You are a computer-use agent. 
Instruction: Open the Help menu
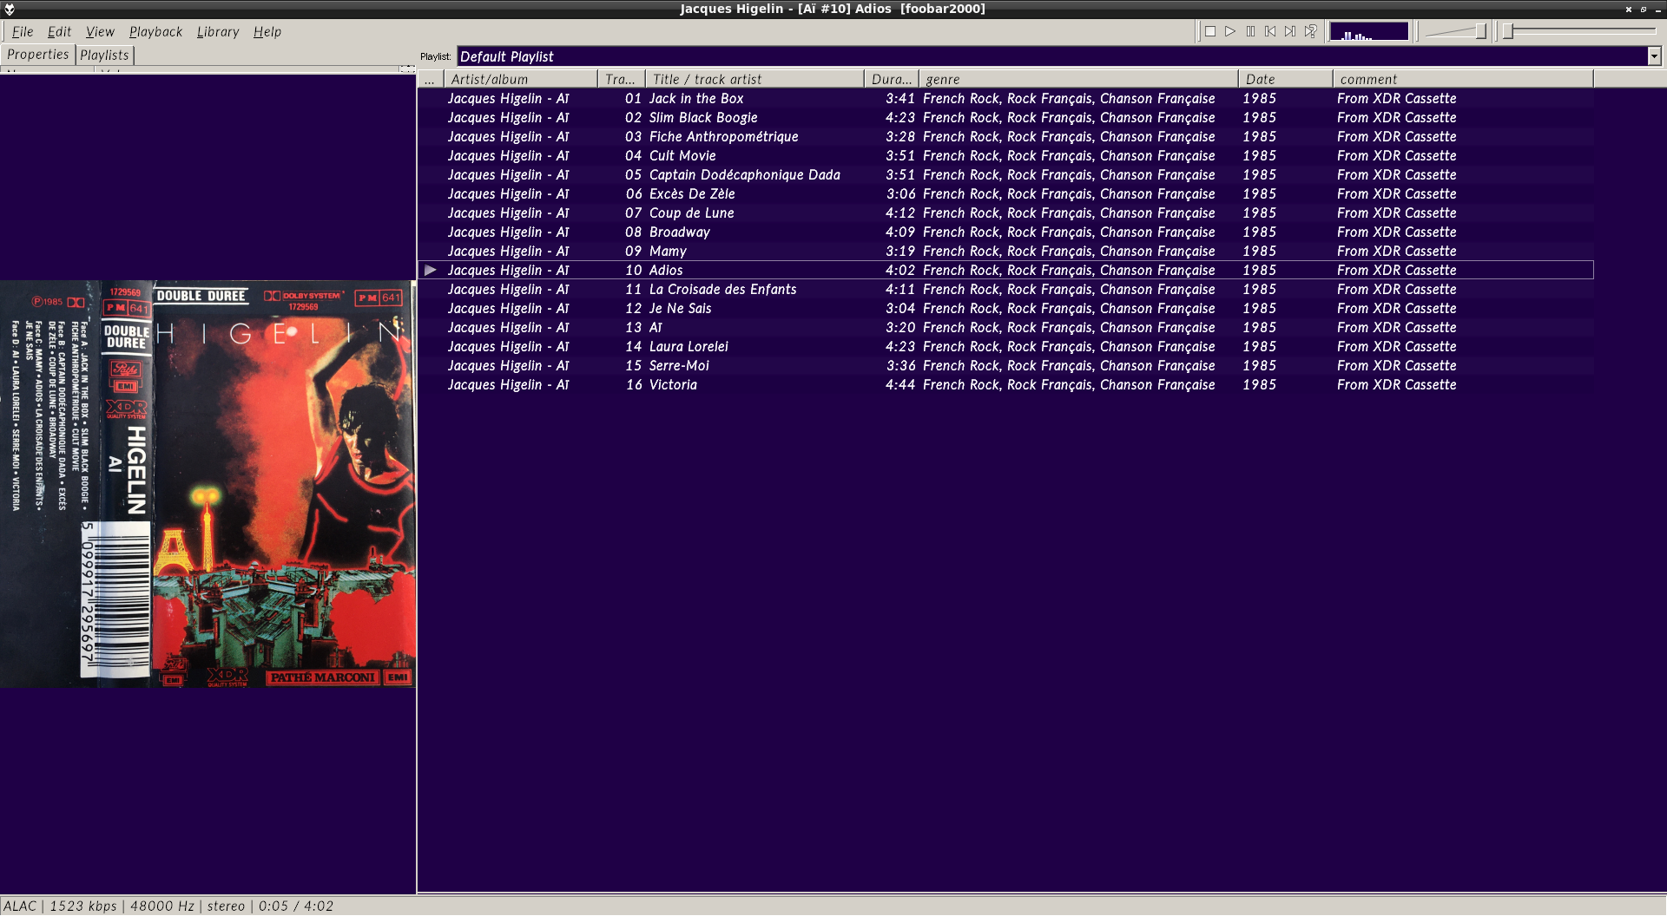pyautogui.click(x=267, y=31)
